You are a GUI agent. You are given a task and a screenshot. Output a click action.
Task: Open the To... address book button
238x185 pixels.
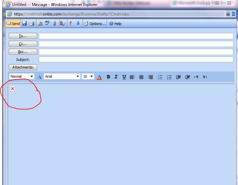(23, 36)
